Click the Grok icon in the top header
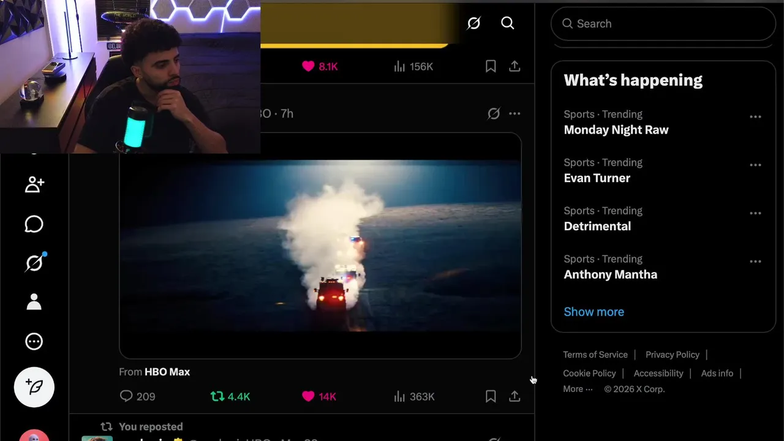The height and width of the screenshot is (441, 784). (473, 23)
